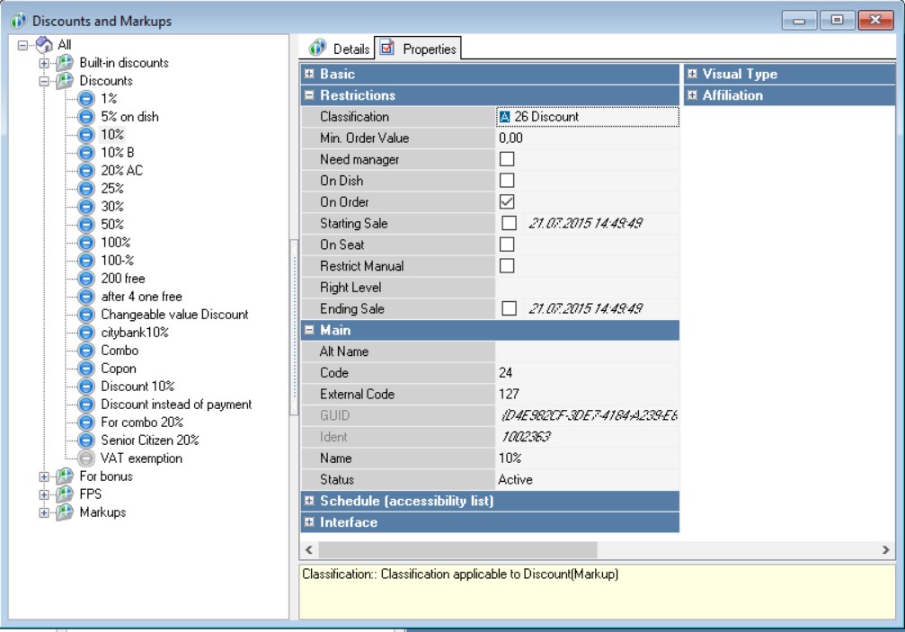Uncheck the On Order checkbox
Image resolution: width=905 pixels, height=632 pixels.
(x=507, y=202)
